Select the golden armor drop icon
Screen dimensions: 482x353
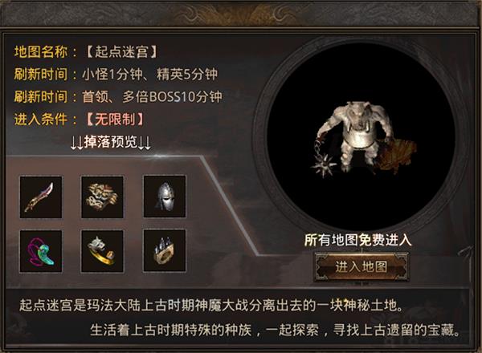point(102,197)
